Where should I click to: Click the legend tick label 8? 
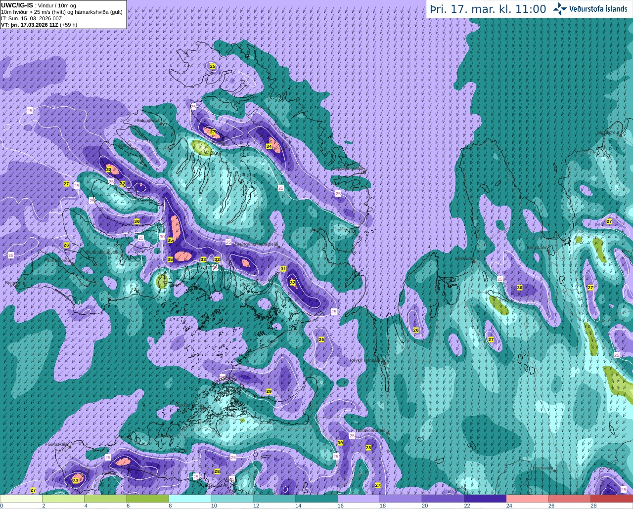[x=170, y=506]
